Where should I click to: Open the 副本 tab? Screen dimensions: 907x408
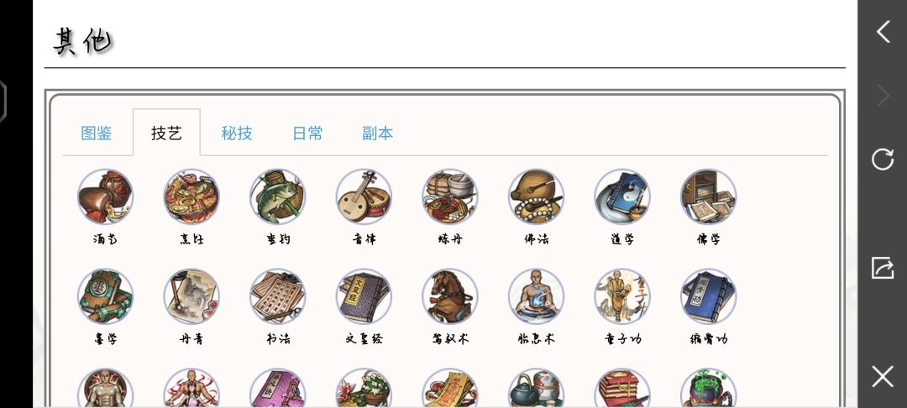377,133
